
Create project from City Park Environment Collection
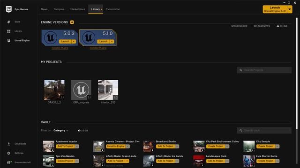pyautogui.click(x=216, y=146)
